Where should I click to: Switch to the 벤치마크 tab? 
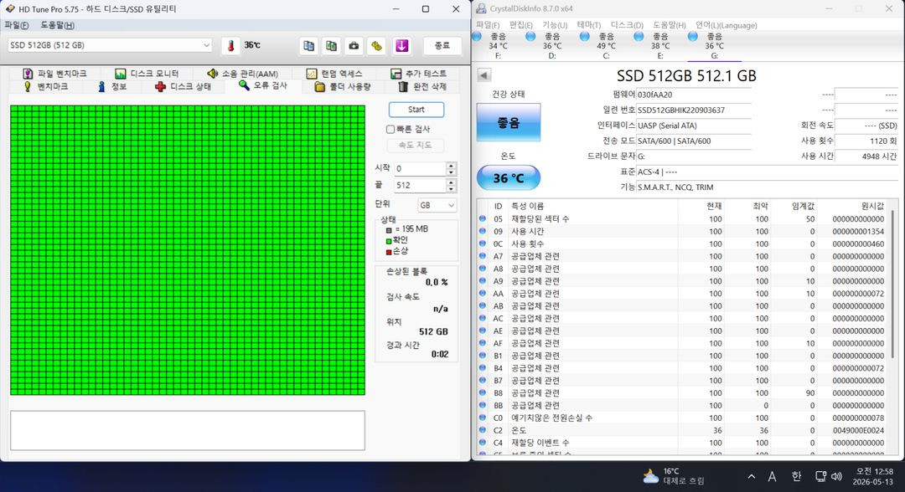click(x=45, y=86)
